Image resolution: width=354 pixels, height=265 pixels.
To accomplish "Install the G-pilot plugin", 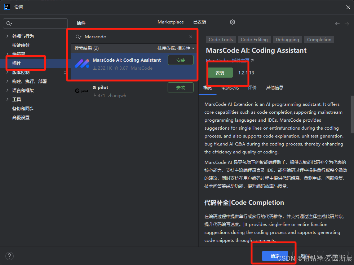I will tap(180, 87).
